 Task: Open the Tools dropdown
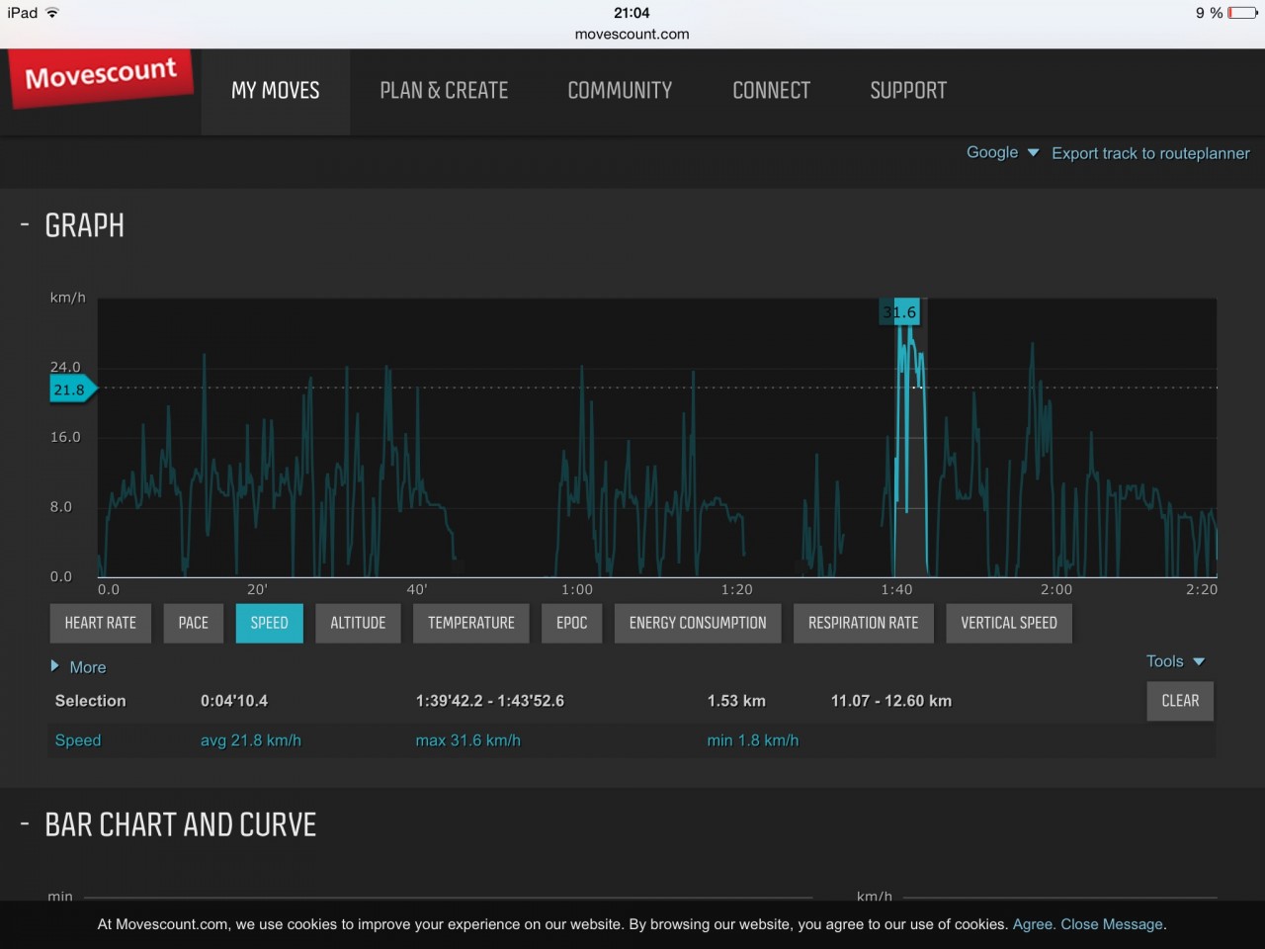pyautogui.click(x=1175, y=661)
